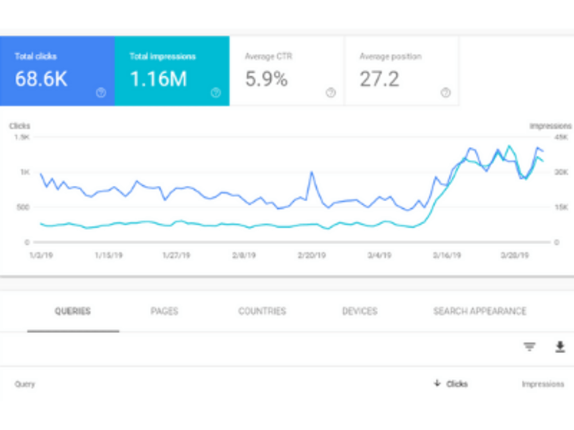Click the 2/8/19 date label
This screenshot has width=574, height=430.
click(244, 255)
